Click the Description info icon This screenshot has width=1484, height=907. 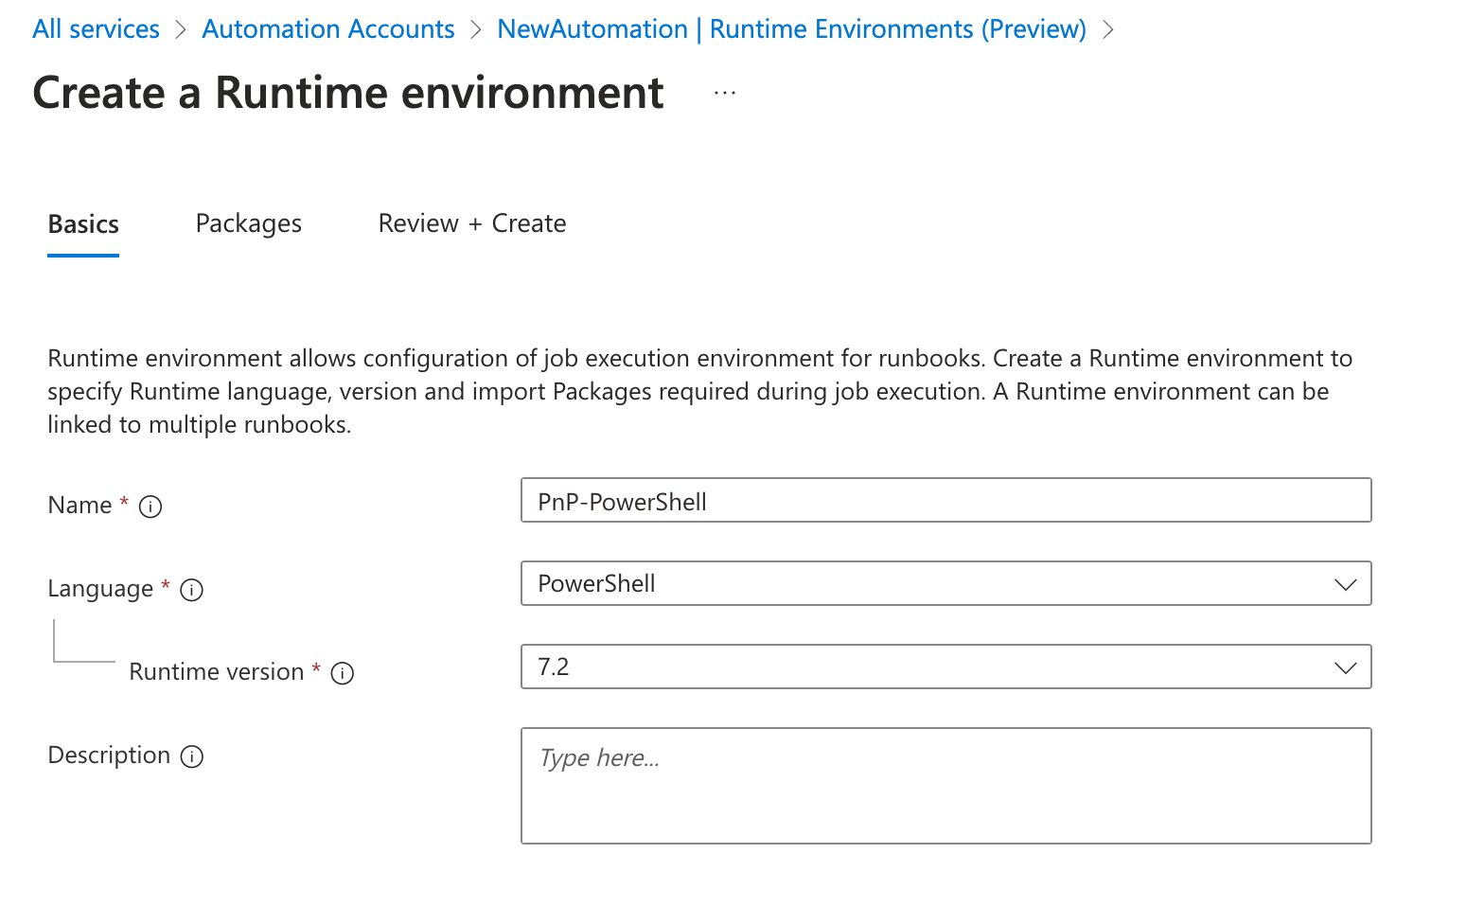[191, 756]
